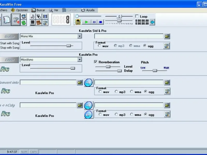The image size is (207, 155).
Task: Open the Ayuda menu
Action: 88,10
